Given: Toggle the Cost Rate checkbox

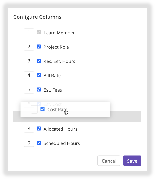Looking at the screenshot, I should point(42,109).
